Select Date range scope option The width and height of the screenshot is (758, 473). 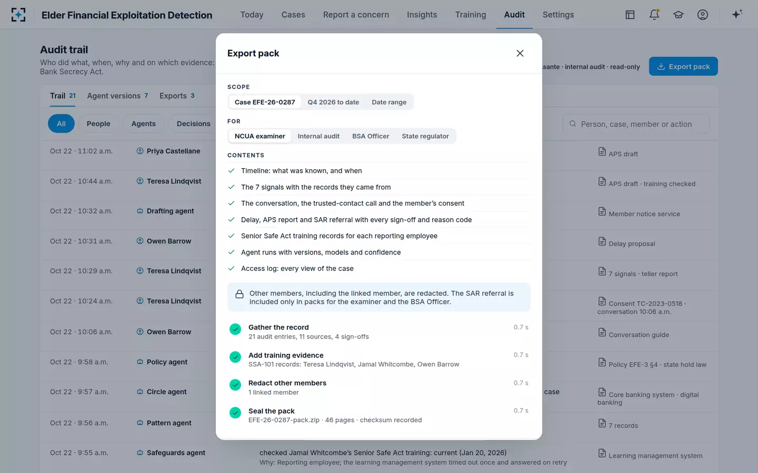[389, 102]
